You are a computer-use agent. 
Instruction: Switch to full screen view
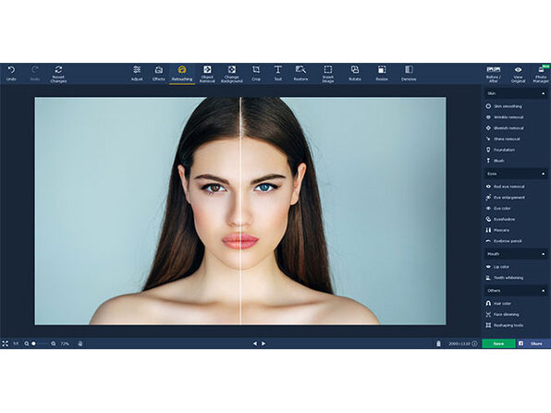5,344
